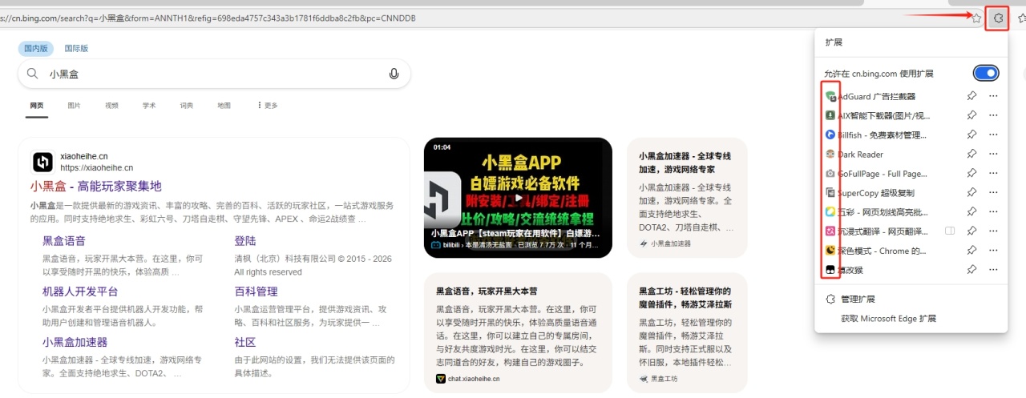This screenshot has height=398, width=1026.
Task: Open more options for AIX智能下载器
Action: (993, 115)
